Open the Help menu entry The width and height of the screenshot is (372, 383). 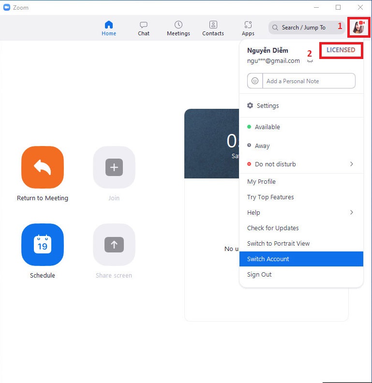coord(301,212)
